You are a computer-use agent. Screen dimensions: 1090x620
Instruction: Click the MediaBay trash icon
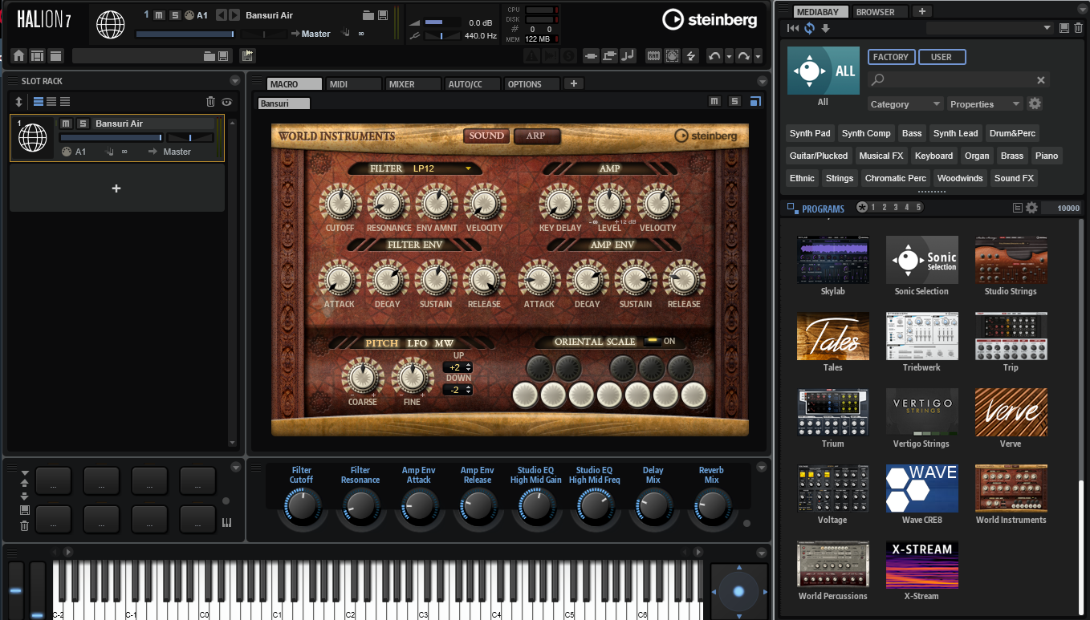1077,28
